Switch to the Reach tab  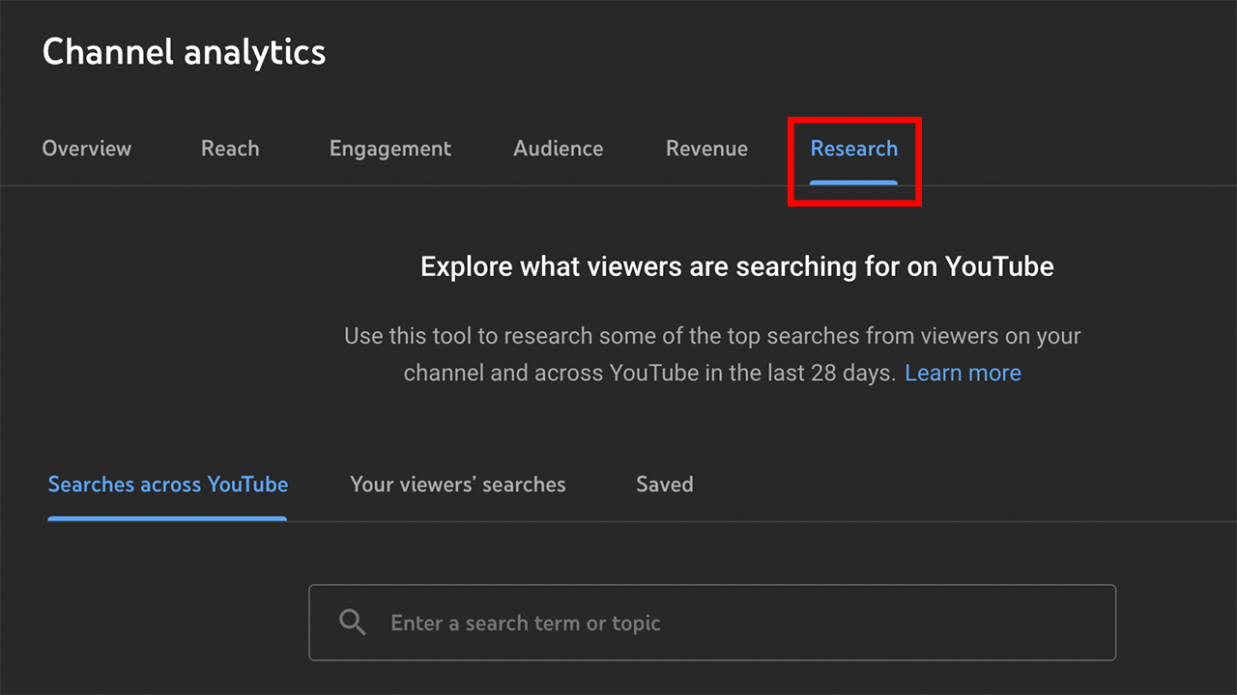pos(230,149)
